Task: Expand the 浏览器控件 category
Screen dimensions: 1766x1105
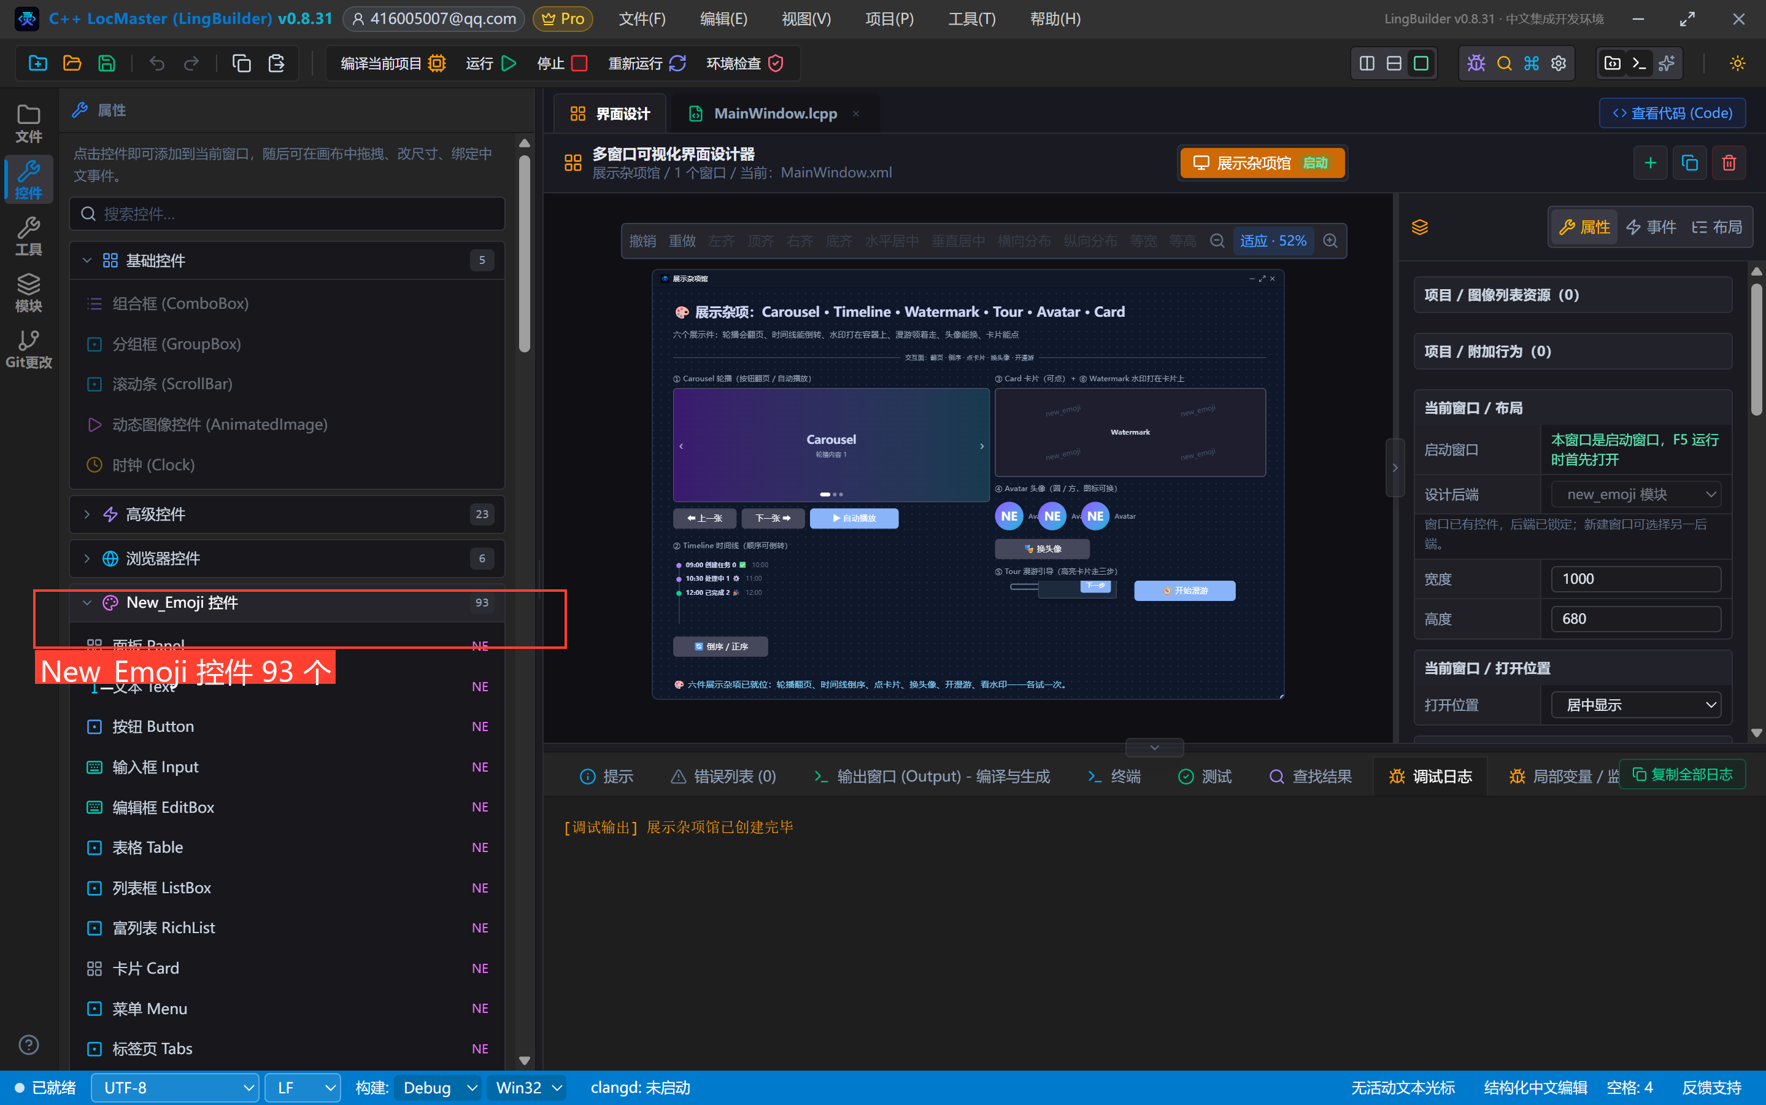Action: tap(288, 559)
